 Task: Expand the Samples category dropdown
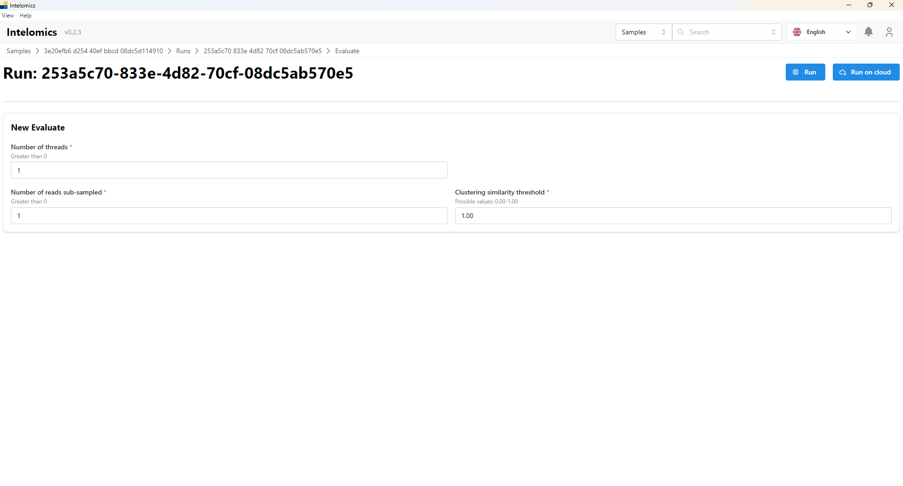643,32
